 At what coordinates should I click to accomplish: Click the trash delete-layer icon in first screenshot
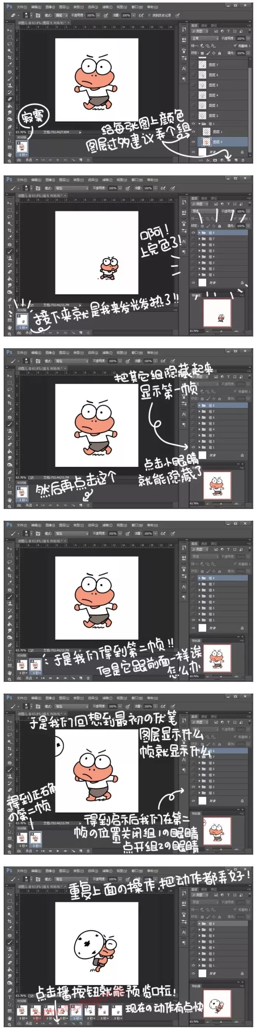click(243, 160)
